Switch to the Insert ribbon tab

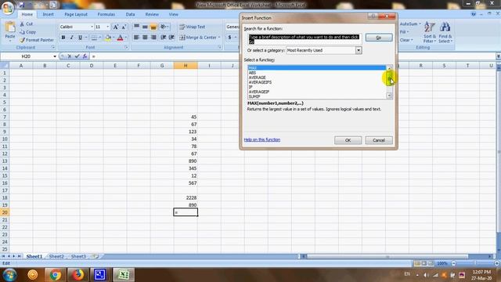49,14
